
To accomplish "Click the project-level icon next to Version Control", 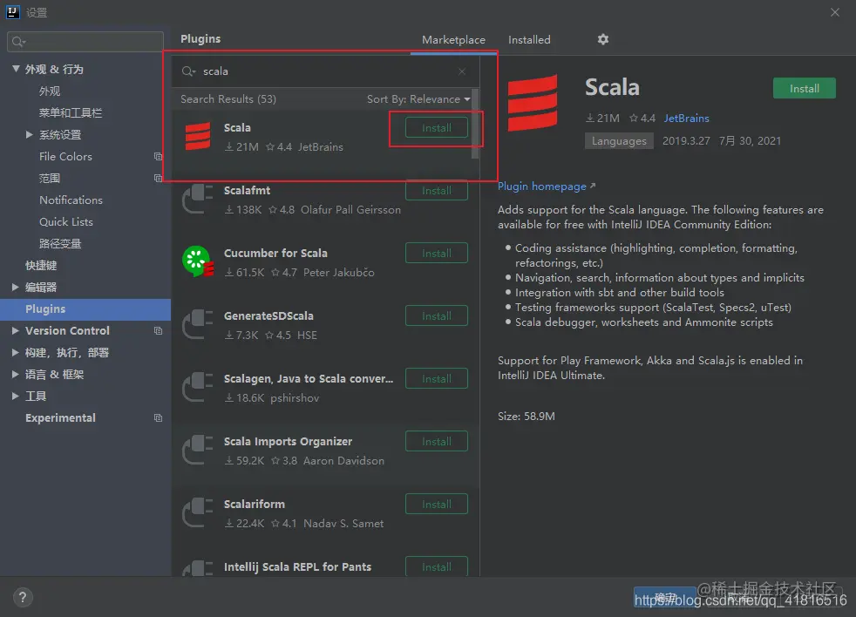I will point(159,331).
